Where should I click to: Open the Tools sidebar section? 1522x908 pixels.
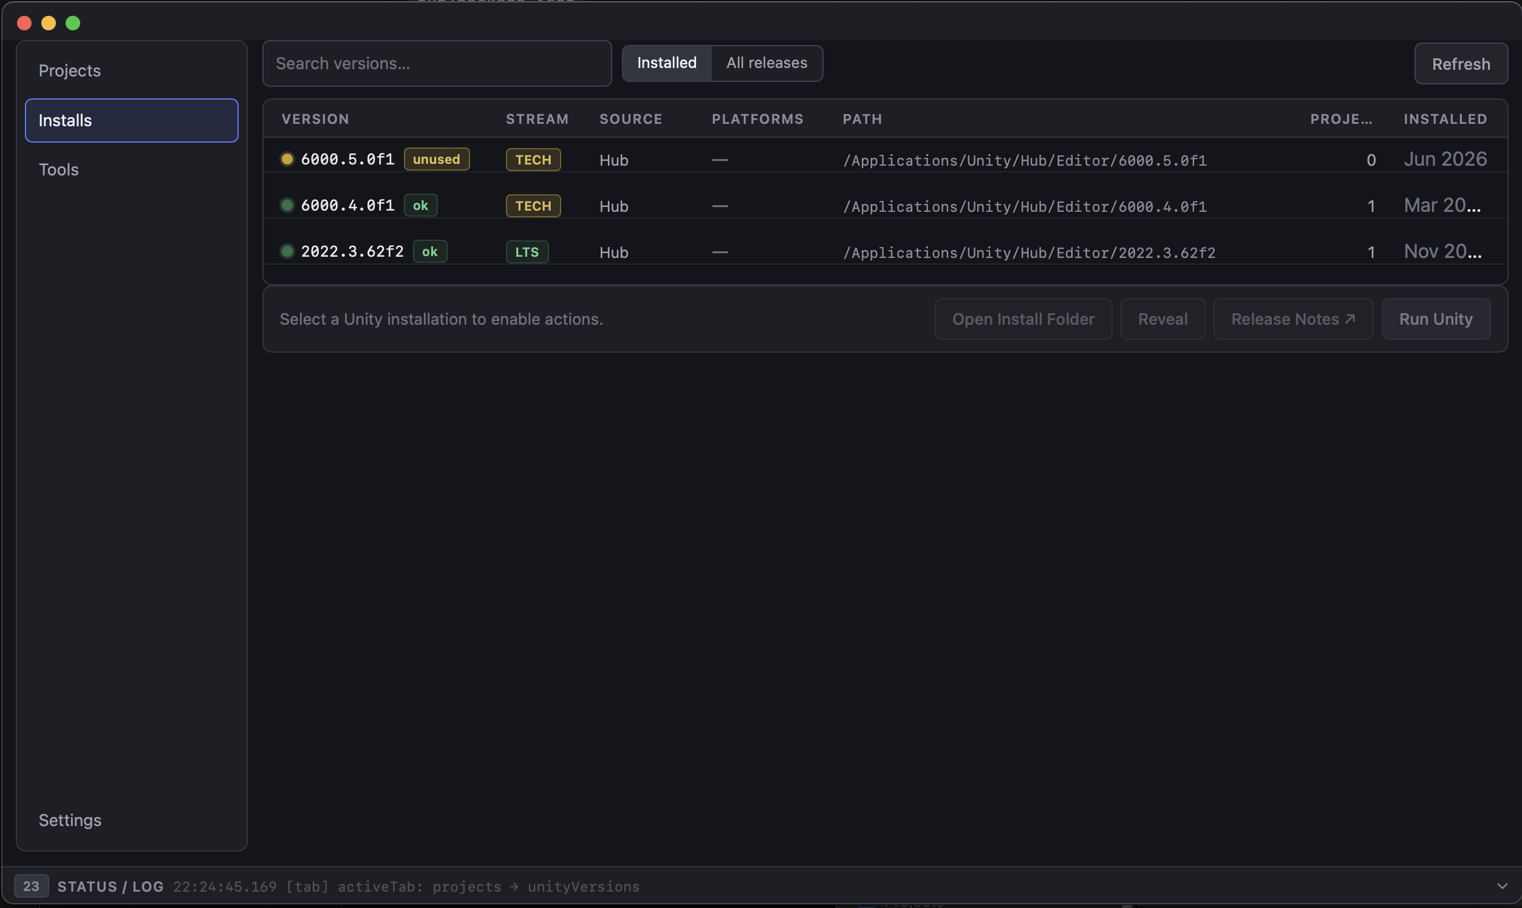click(131, 169)
